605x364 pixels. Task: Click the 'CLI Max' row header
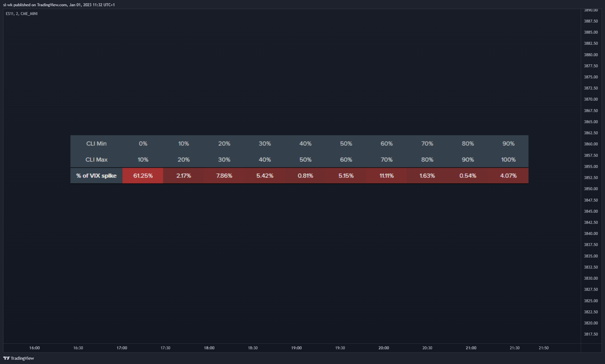97,159
